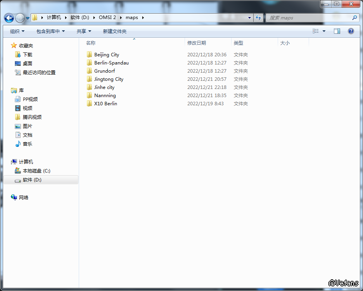Expand the arrow after OMSI 2 breadcrumb
The image size is (363, 291).
121,17
